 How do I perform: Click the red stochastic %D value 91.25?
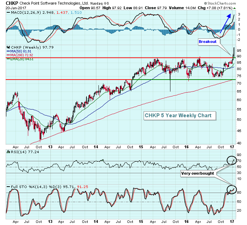tap(82, 187)
